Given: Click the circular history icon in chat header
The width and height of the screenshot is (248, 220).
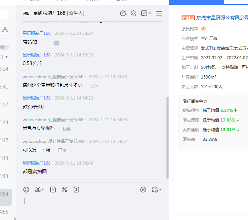Looking at the screenshot, I should tap(123, 13).
